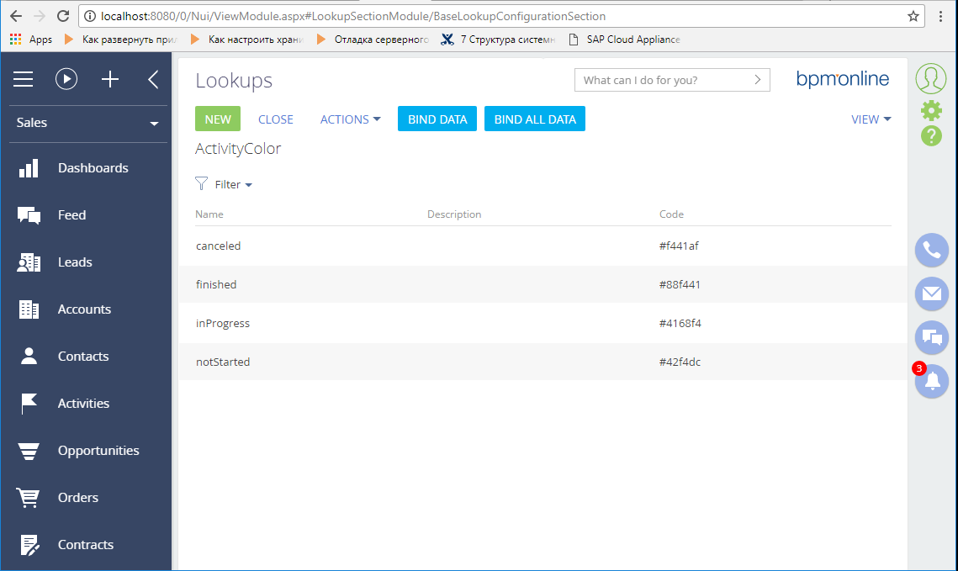This screenshot has width=958, height=571.
Task: Expand the VIEW dropdown menu
Action: (x=871, y=119)
